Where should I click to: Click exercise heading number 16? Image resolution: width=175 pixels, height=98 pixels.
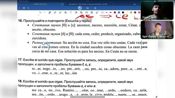(x=20, y=21)
